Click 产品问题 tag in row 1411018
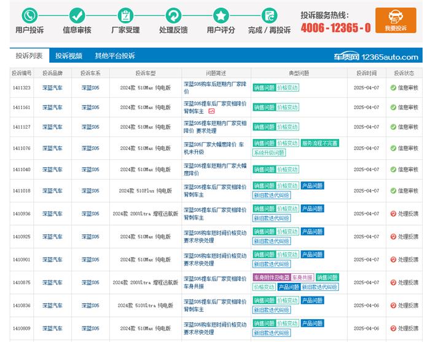The height and width of the screenshot is (342, 430). 312,186
